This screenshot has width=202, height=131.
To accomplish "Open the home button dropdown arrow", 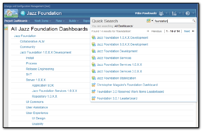I will (16, 13).
